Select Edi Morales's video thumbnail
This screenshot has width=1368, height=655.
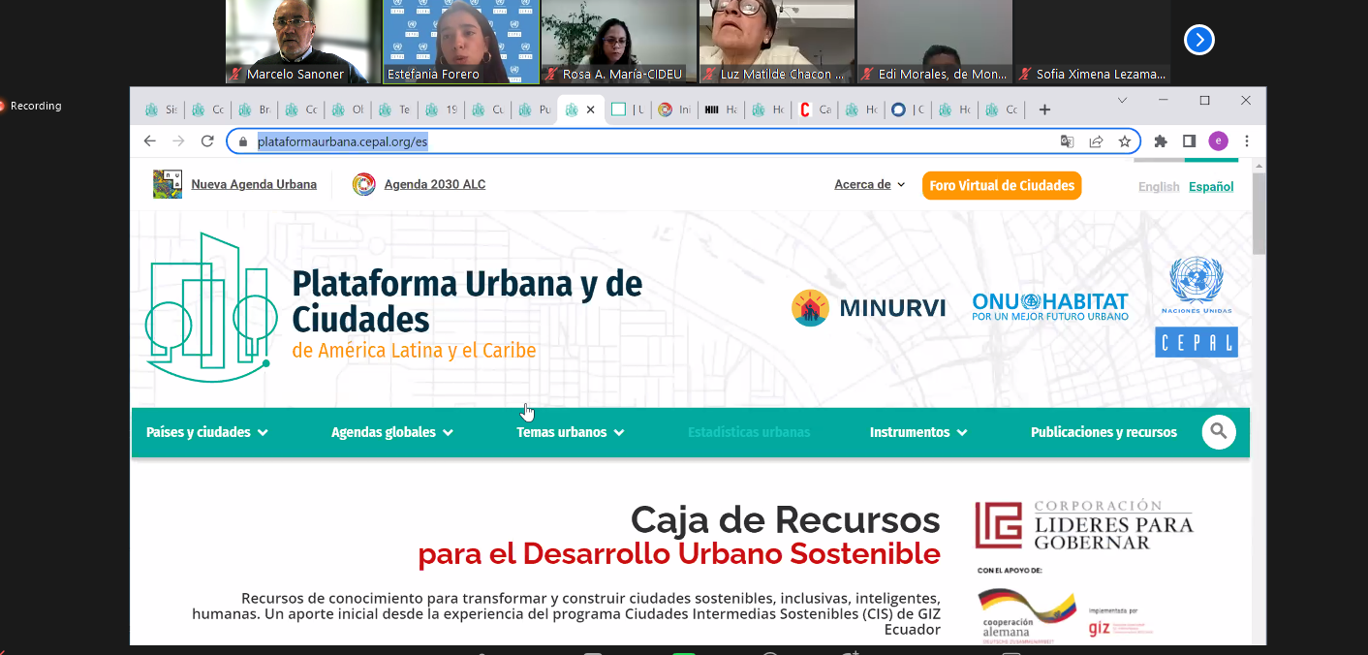click(935, 42)
